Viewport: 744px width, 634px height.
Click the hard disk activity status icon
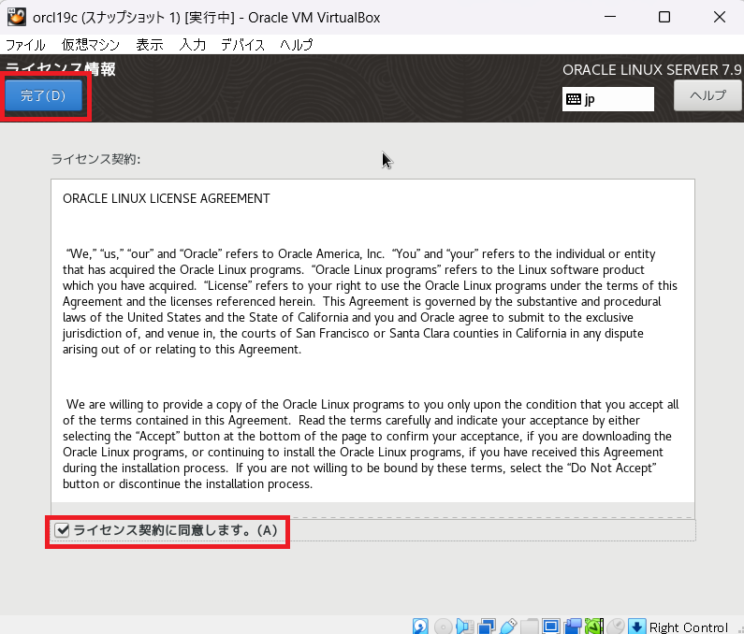coord(421,626)
